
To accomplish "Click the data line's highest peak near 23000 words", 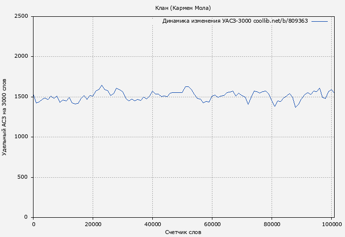I will pyautogui.click(x=102, y=85).
